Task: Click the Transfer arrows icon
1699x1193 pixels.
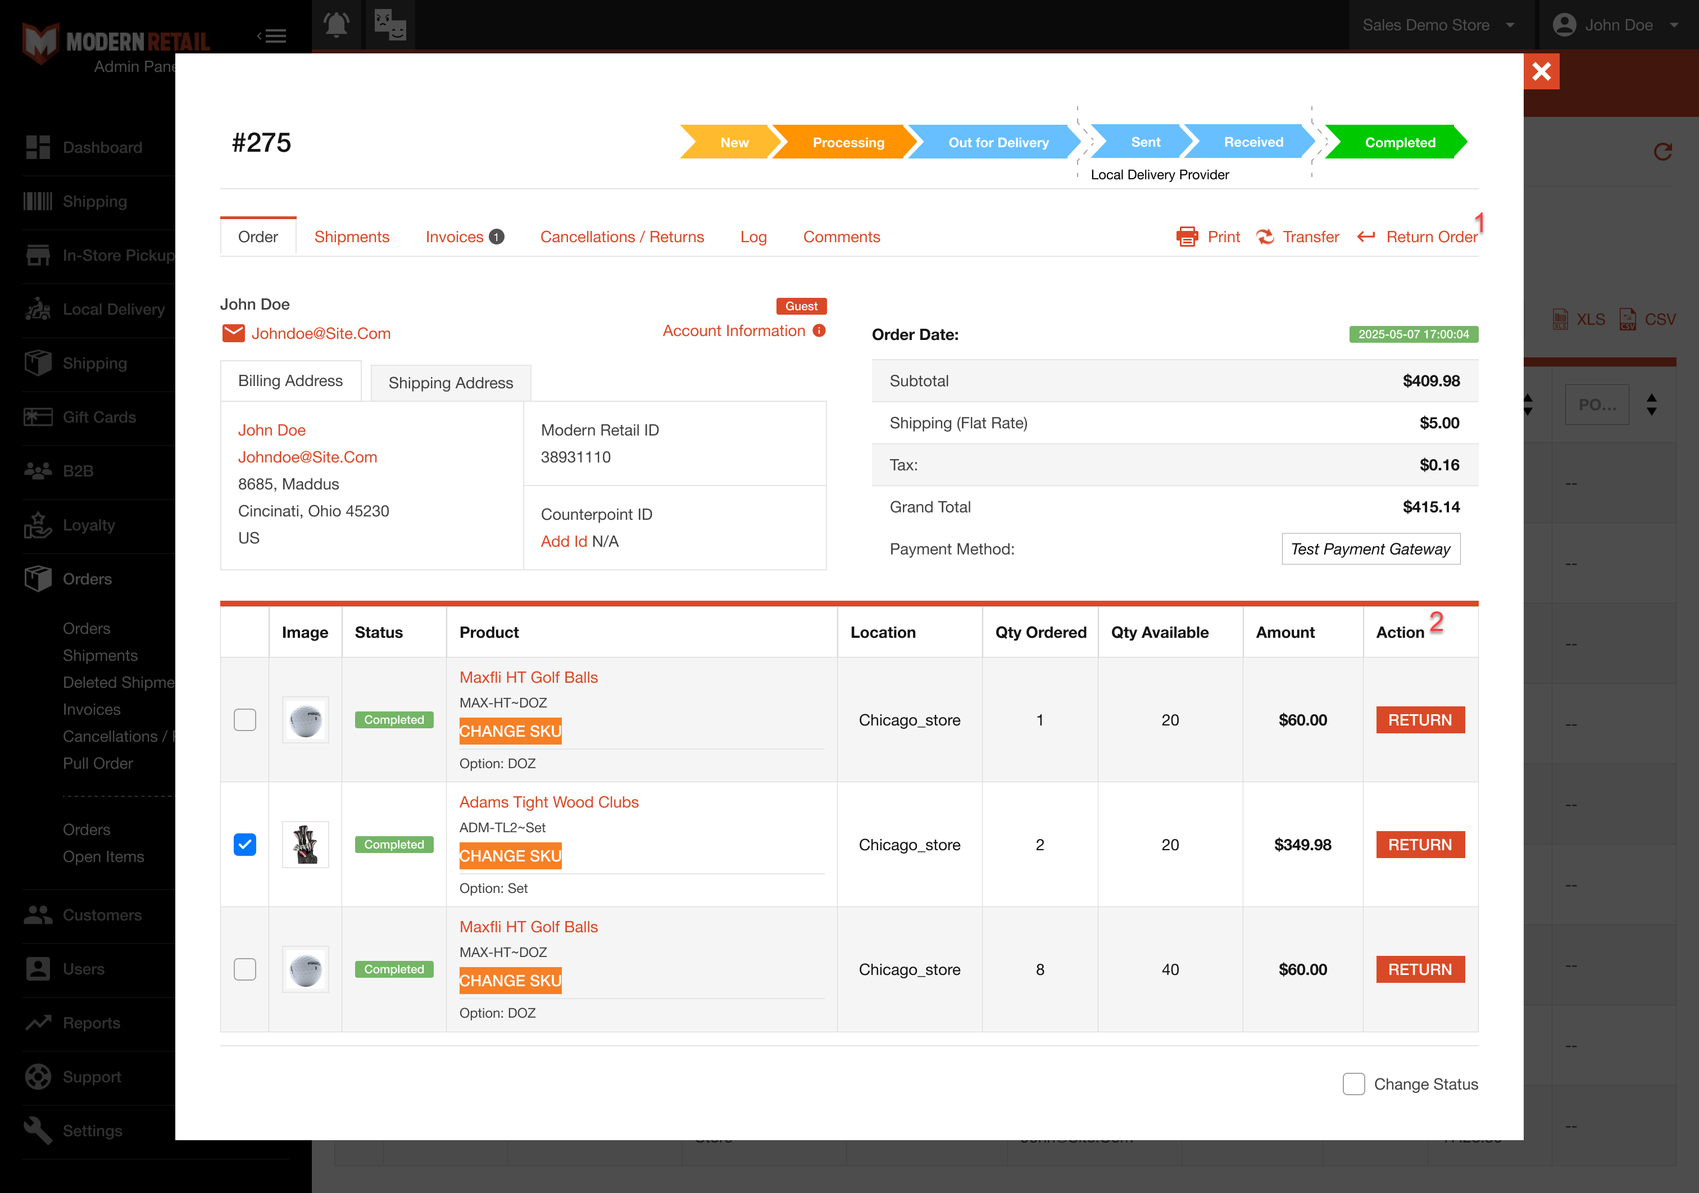Action: tap(1265, 237)
